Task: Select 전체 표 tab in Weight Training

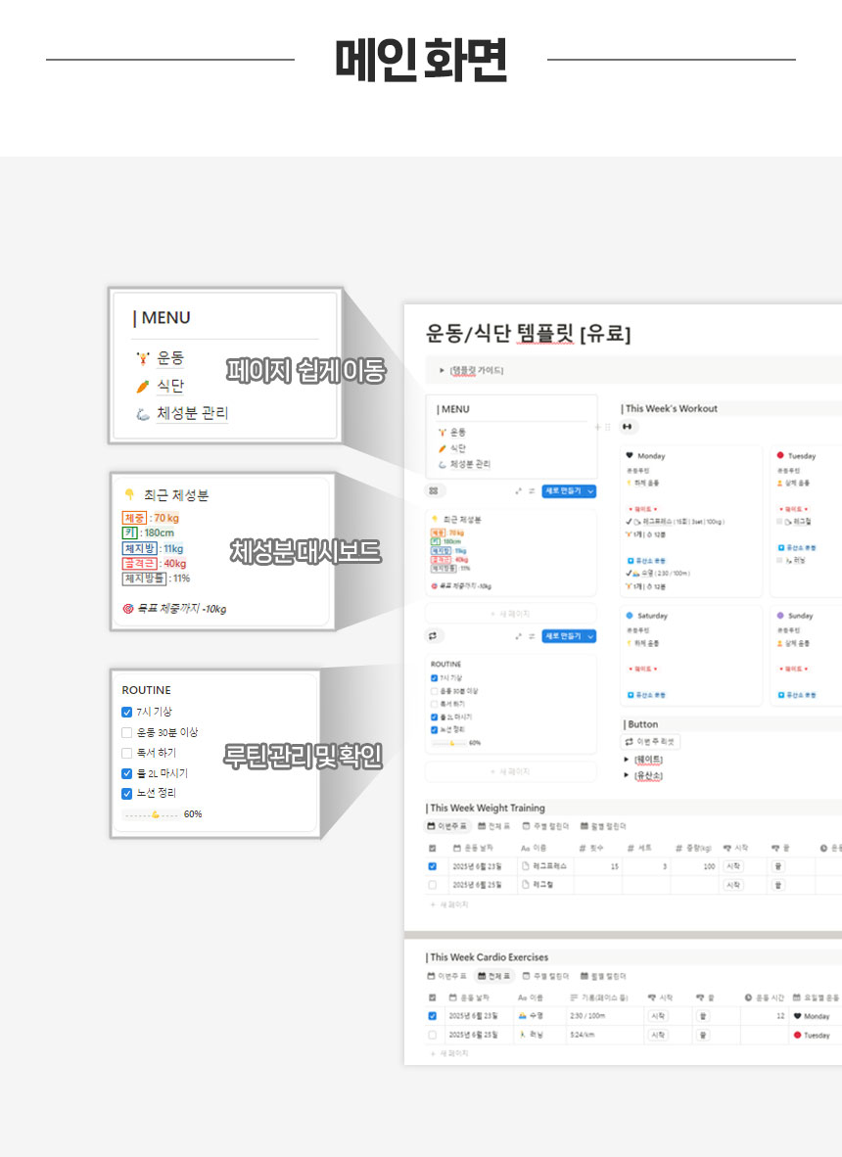Action: tap(493, 826)
